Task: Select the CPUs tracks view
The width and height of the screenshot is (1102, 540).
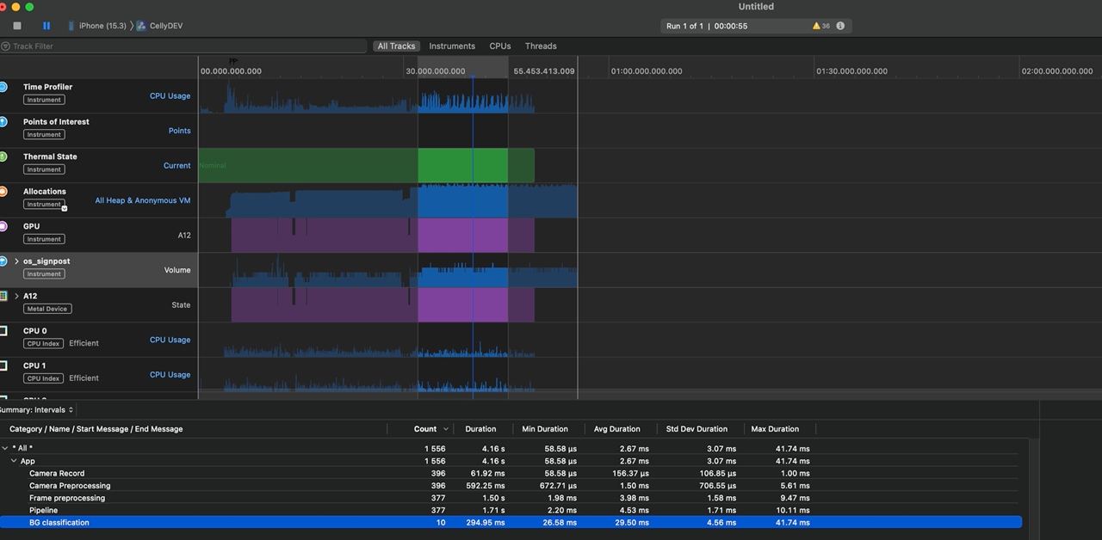Action: (x=499, y=46)
